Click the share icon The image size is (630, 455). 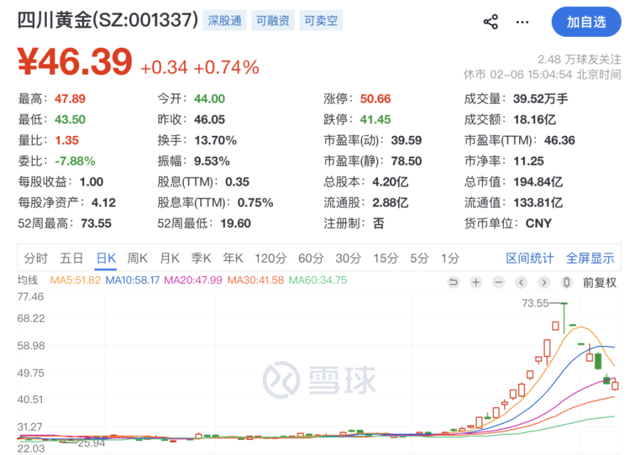tap(491, 22)
